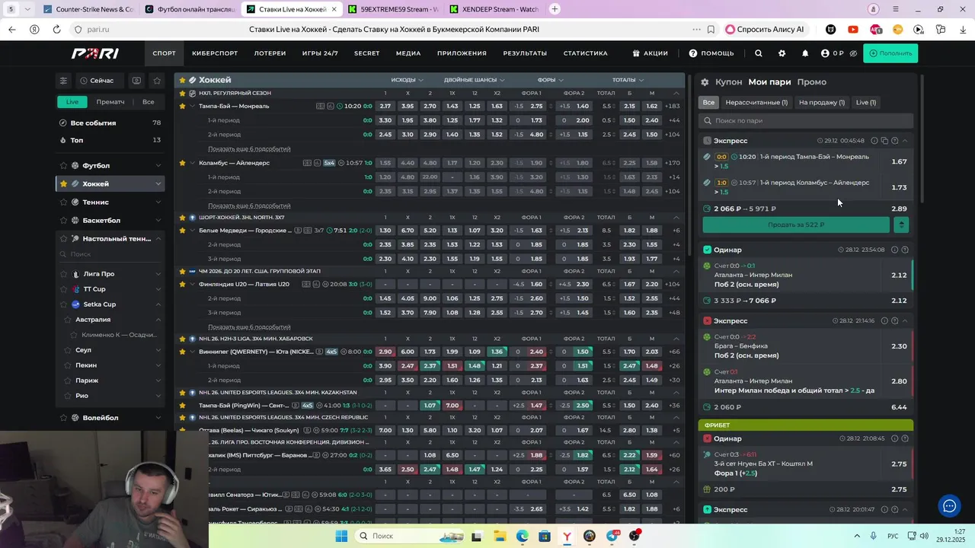Open Telegram from the taskbar
Image resolution: width=975 pixels, height=548 pixels.
pos(612,536)
